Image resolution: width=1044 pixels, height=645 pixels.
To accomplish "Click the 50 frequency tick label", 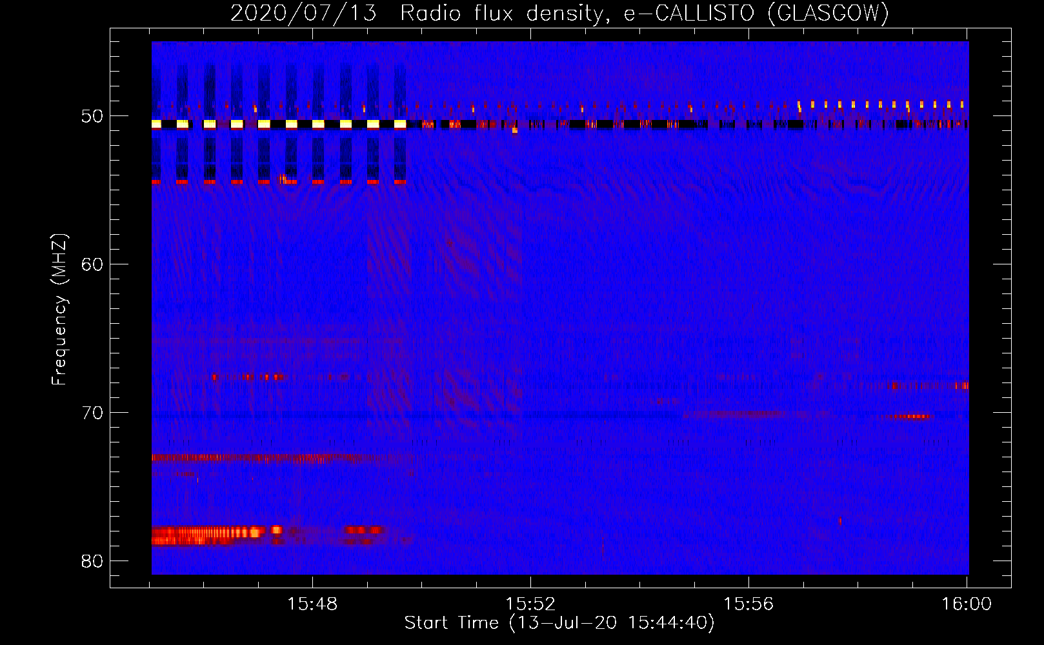I will click(x=92, y=116).
